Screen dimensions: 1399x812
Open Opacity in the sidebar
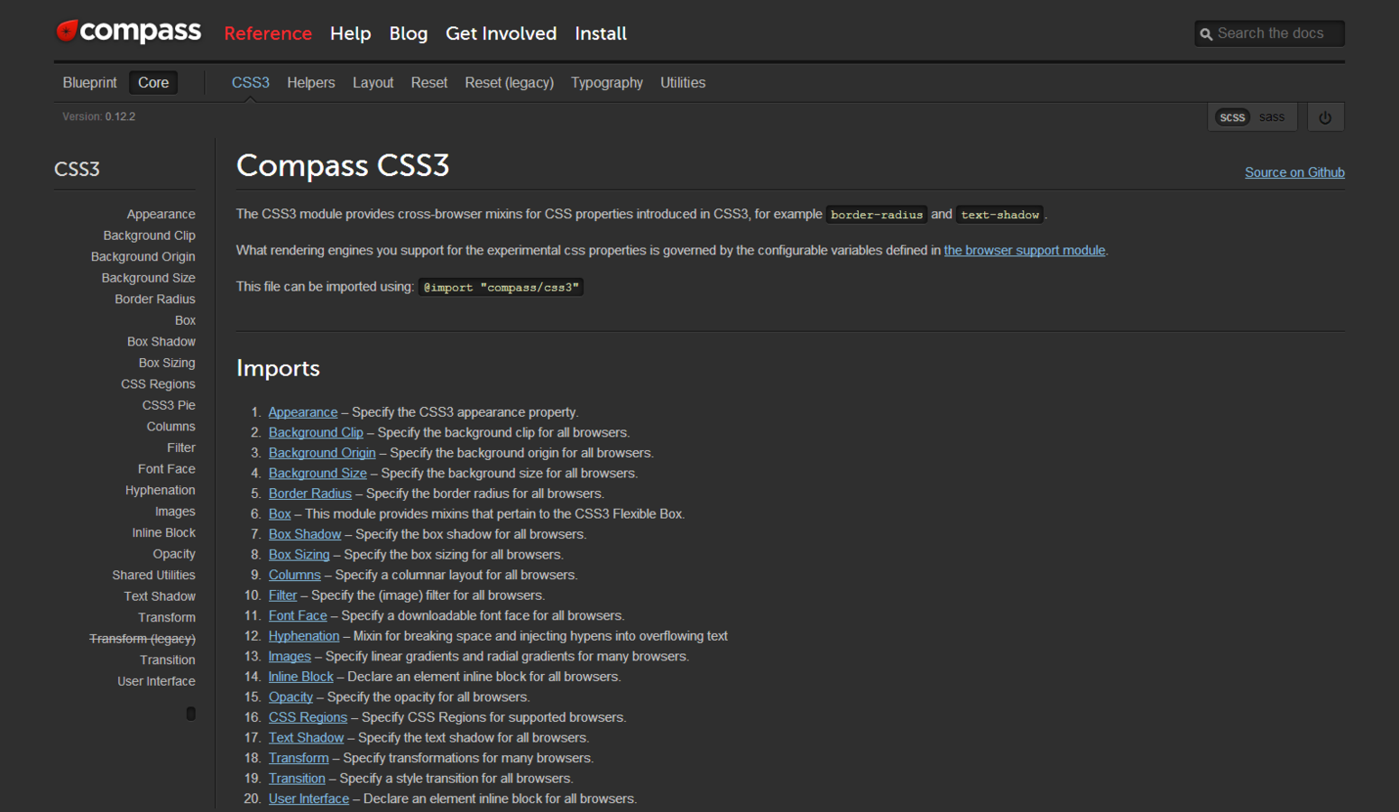(174, 554)
